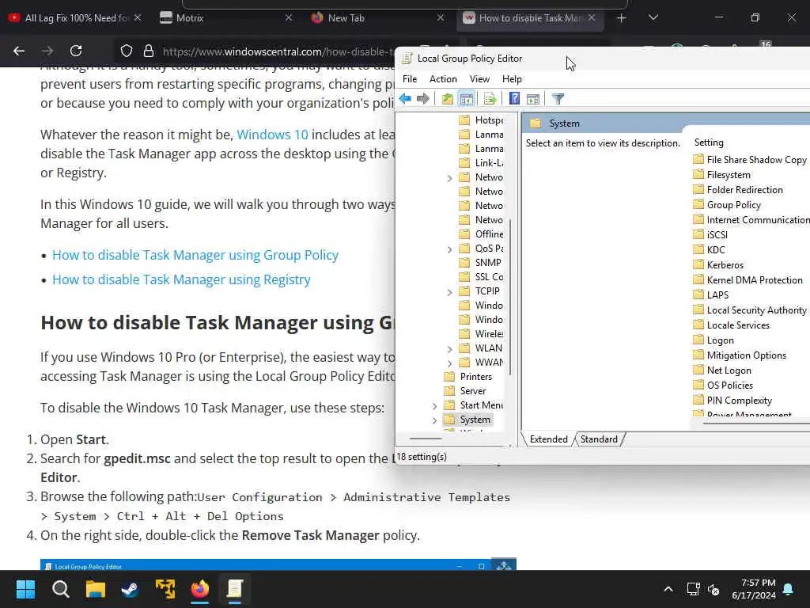Image resolution: width=810 pixels, height=608 pixels.
Task: Click the notification bell in system tray
Action: 789,589
